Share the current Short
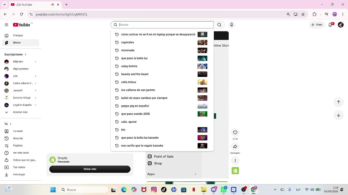The height and width of the screenshot is (195, 348). pyautogui.click(x=235, y=147)
